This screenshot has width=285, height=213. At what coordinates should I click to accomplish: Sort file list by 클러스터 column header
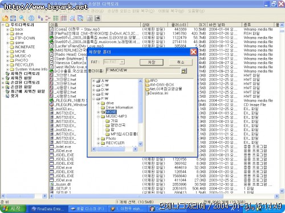(178, 25)
